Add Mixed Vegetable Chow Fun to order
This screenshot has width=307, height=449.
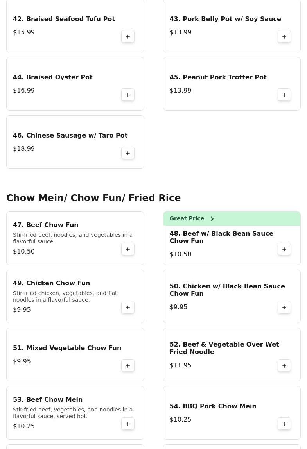pyautogui.click(x=128, y=366)
